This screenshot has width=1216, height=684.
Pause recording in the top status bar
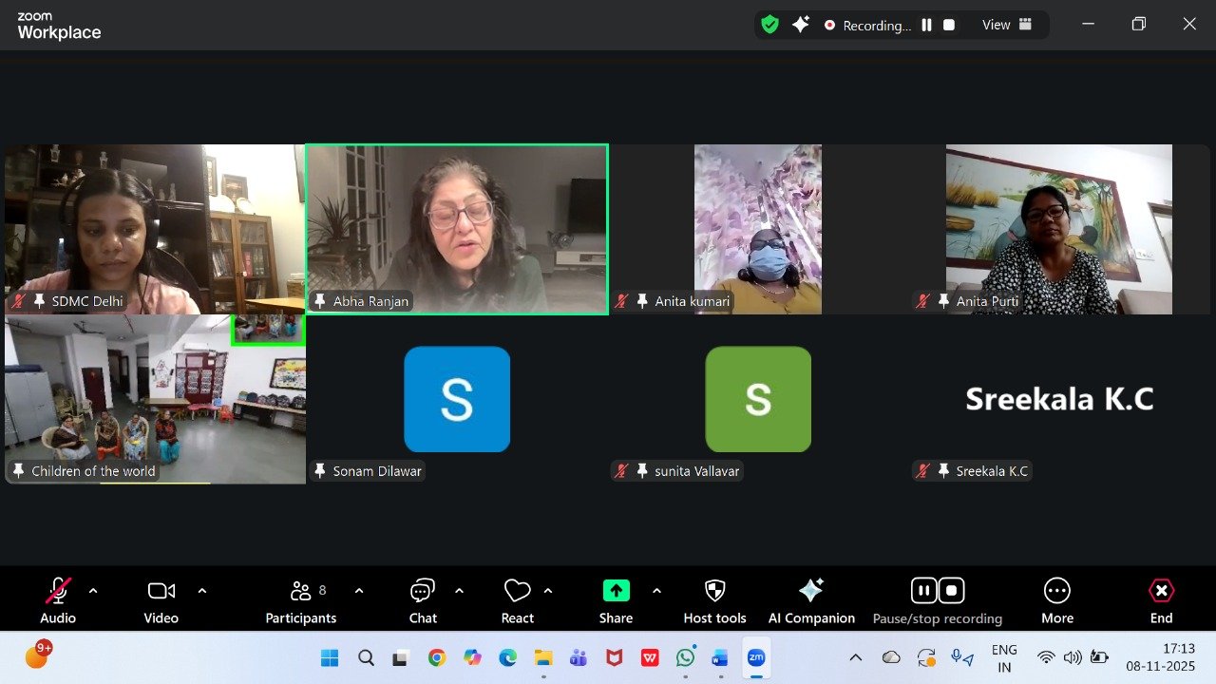click(x=926, y=26)
